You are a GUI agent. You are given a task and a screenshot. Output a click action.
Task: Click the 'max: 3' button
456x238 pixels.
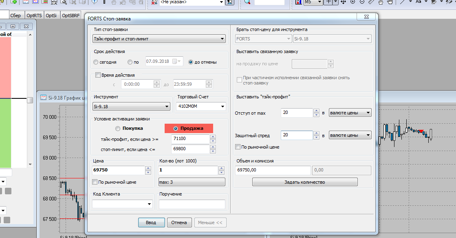pyautogui.click(x=192, y=182)
